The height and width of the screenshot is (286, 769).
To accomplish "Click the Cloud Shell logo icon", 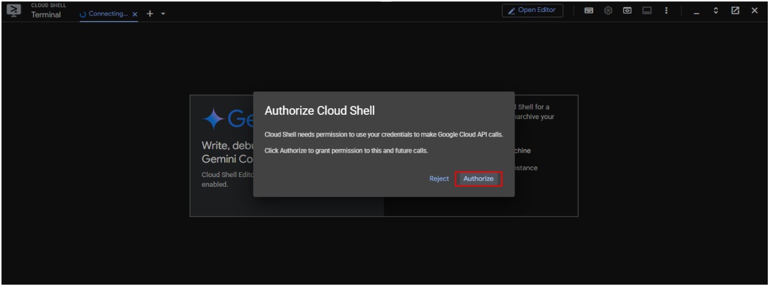I will pyautogui.click(x=13, y=10).
